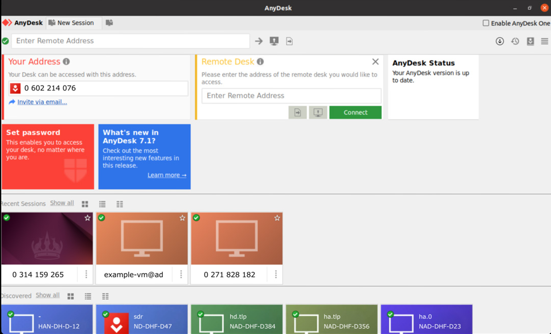Click the red AnyDesk icon beside your address
Screen dimensions: 551x334
coord(15,88)
